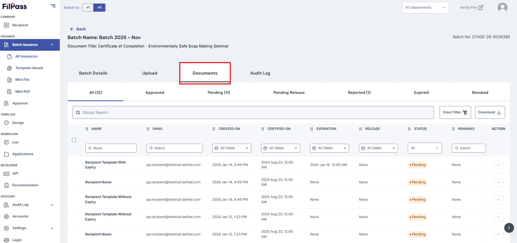The image size is (517, 243).
Task: Click the Mint File sidebar icon
Action: 9,80
